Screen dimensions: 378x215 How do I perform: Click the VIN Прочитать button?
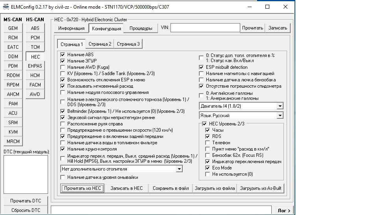[x=252, y=28]
